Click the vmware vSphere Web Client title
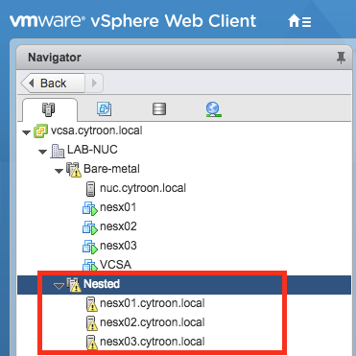 tap(133, 21)
